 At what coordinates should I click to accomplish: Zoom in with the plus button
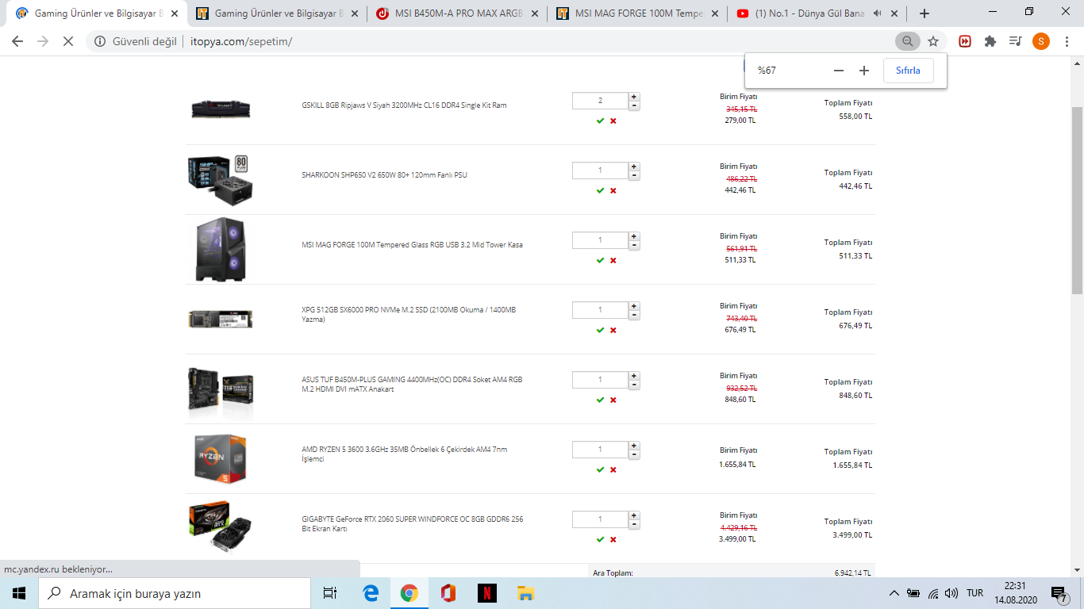click(864, 71)
